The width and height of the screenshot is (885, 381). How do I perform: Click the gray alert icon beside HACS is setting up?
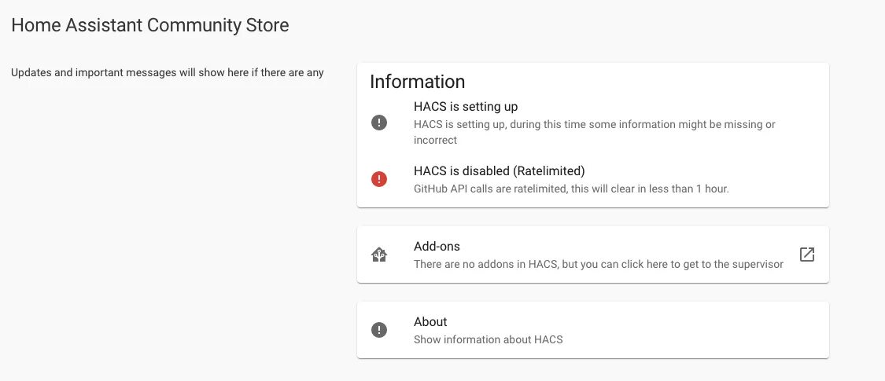tap(379, 123)
